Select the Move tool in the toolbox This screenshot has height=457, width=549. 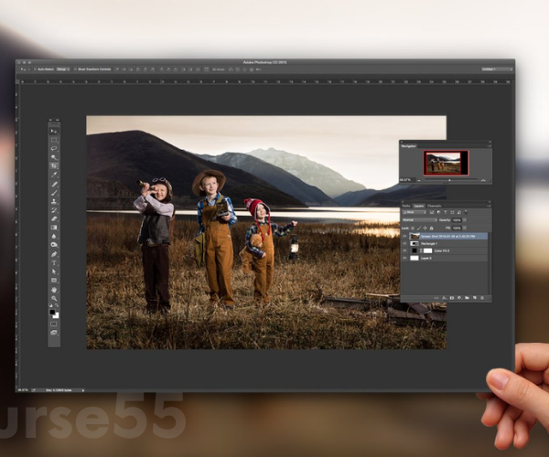[54, 131]
